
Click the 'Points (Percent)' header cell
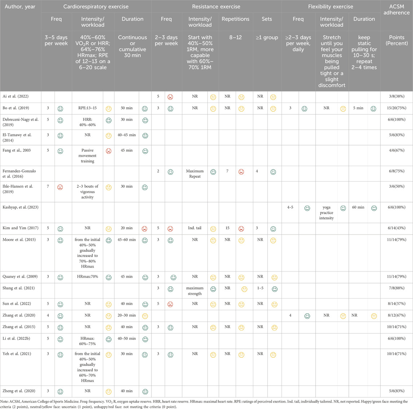point(397,40)
